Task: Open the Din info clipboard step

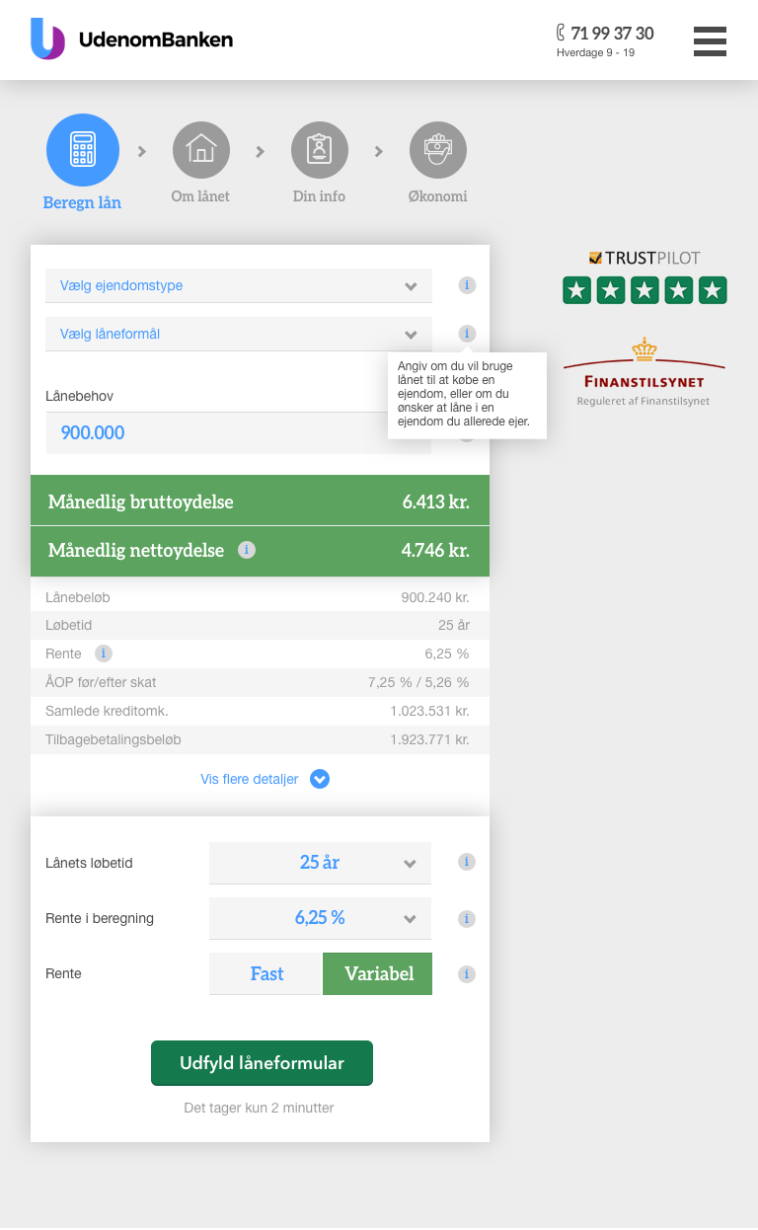Action: pos(319,151)
